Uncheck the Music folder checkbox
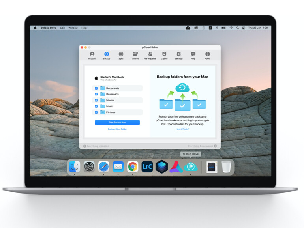 (96, 106)
